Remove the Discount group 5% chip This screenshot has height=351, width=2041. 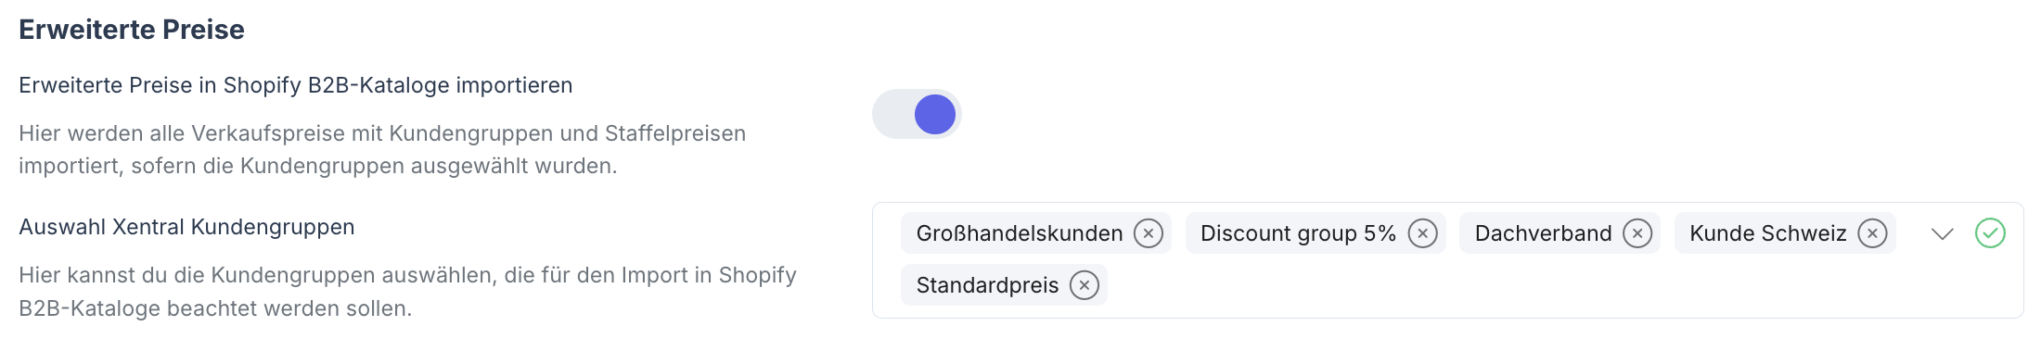tap(1422, 233)
